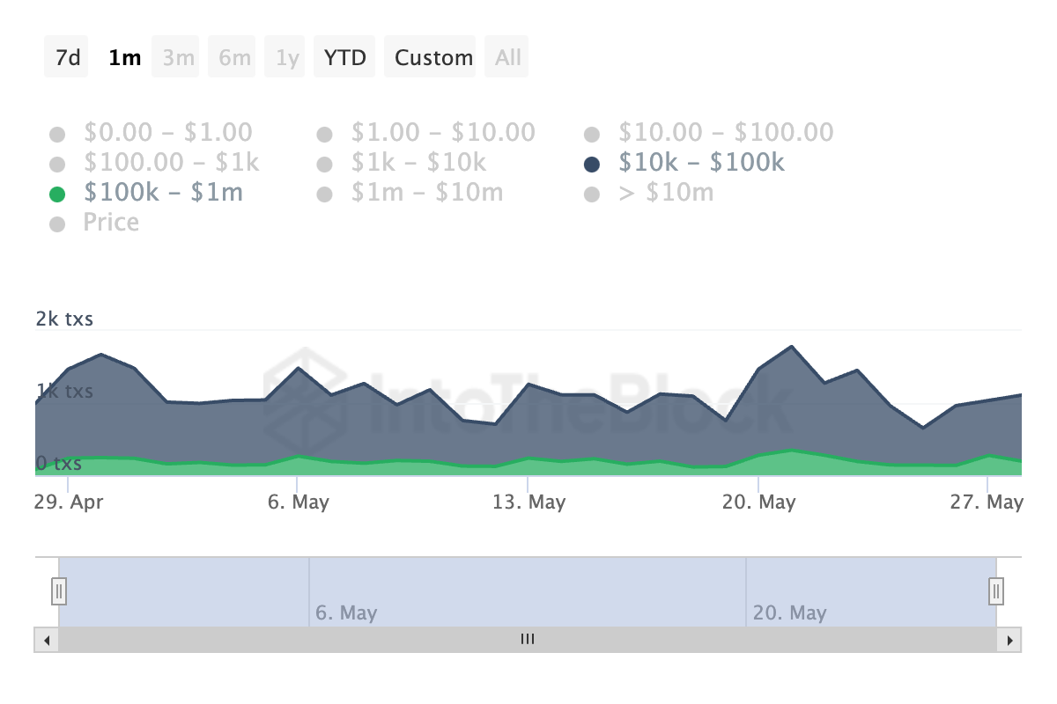Click the left navigator range handle
This screenshot has width=1057, height=704.
pyautogui.click(x=59, y=590)
